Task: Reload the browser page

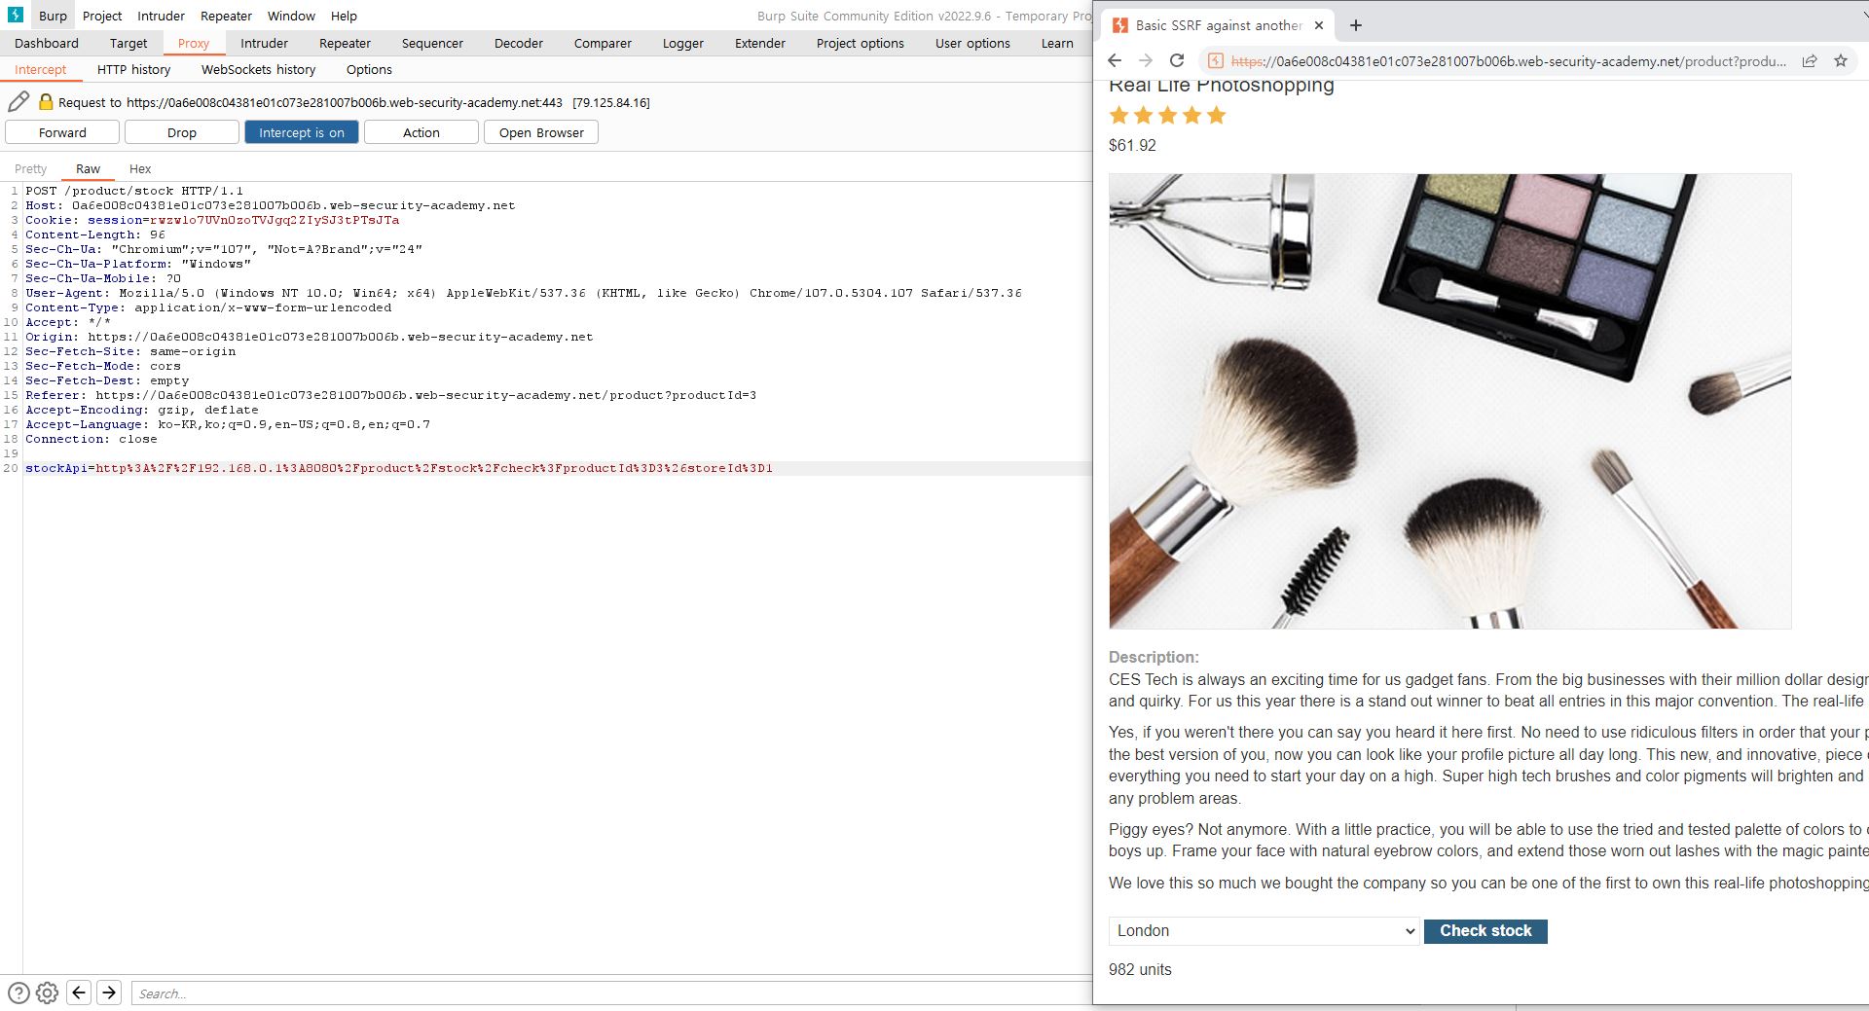Action: pyautogui.click(x=1177, y=60)
